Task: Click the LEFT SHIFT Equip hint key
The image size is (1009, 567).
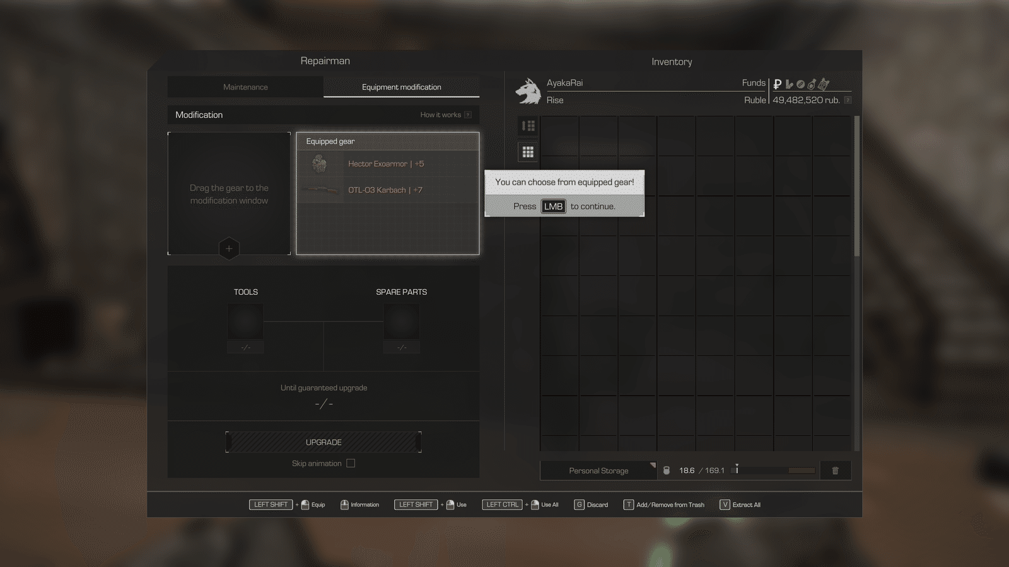Action: 271,505
